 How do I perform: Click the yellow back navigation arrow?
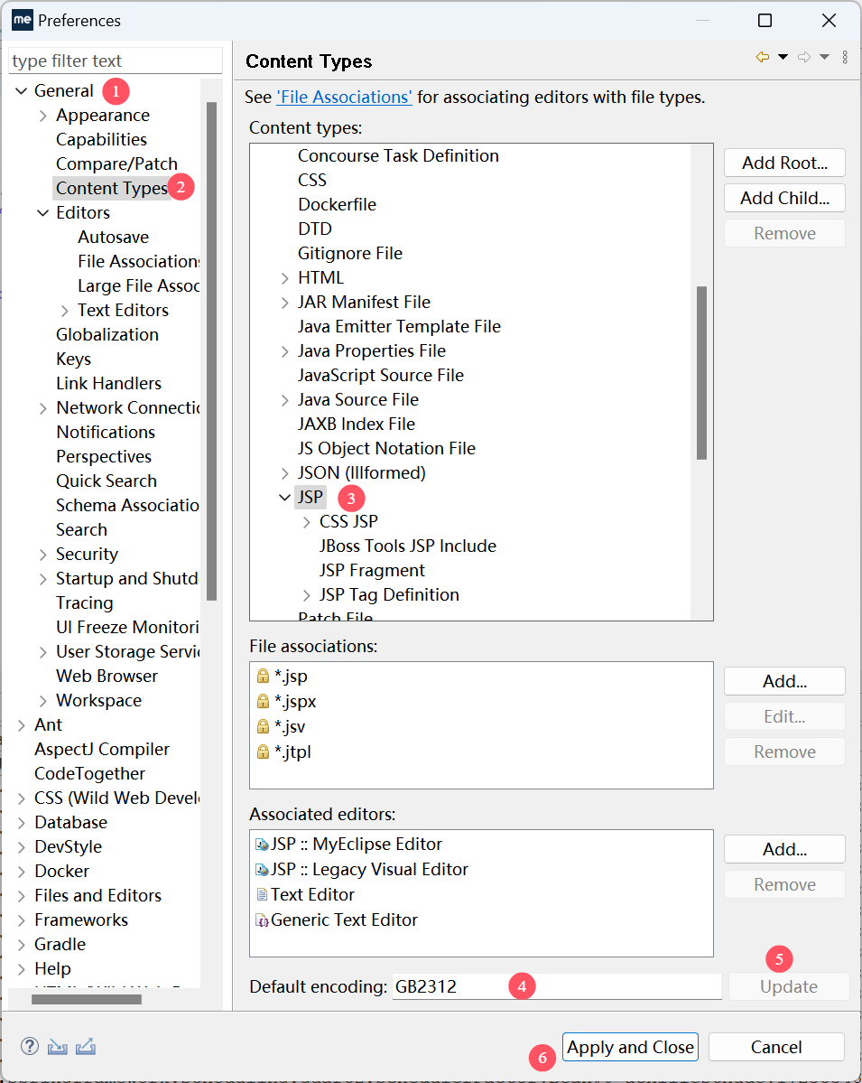[763, 57]
